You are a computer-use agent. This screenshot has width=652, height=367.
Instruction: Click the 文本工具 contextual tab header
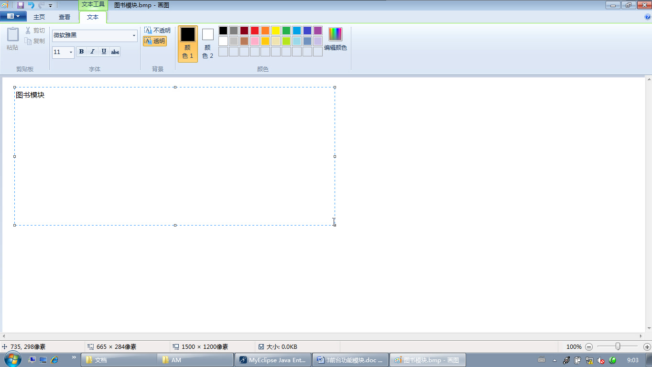coord(93,5)
